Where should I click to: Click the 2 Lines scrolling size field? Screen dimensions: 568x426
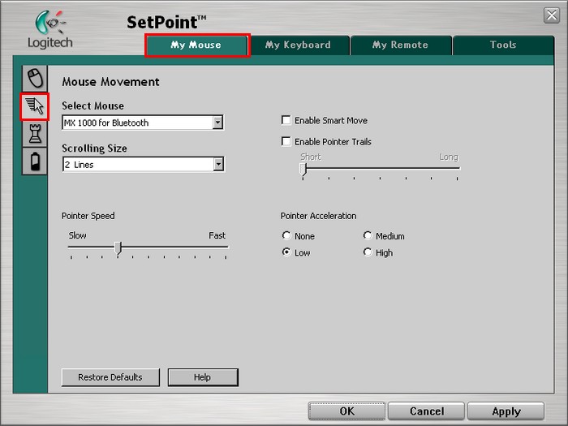(x=144, y=164)
